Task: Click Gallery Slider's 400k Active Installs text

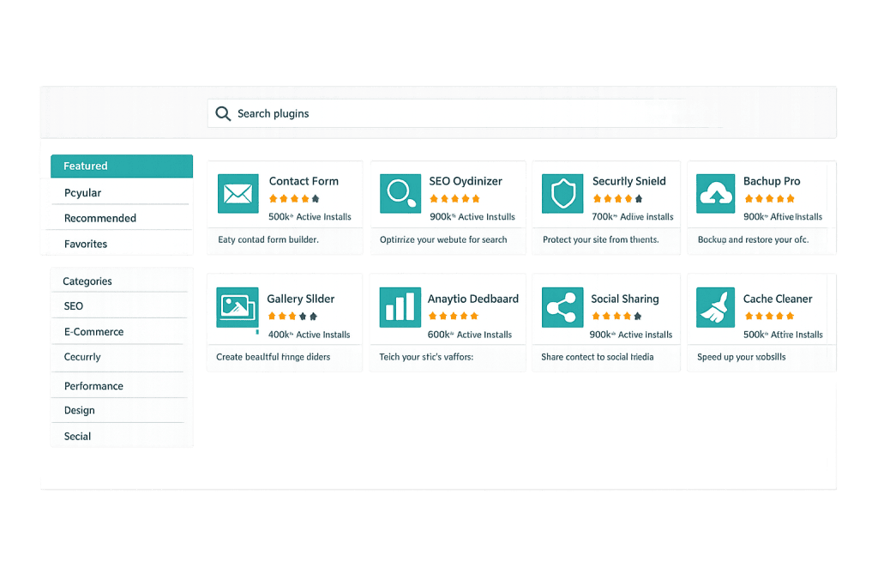Action: (x=309, y=335)
